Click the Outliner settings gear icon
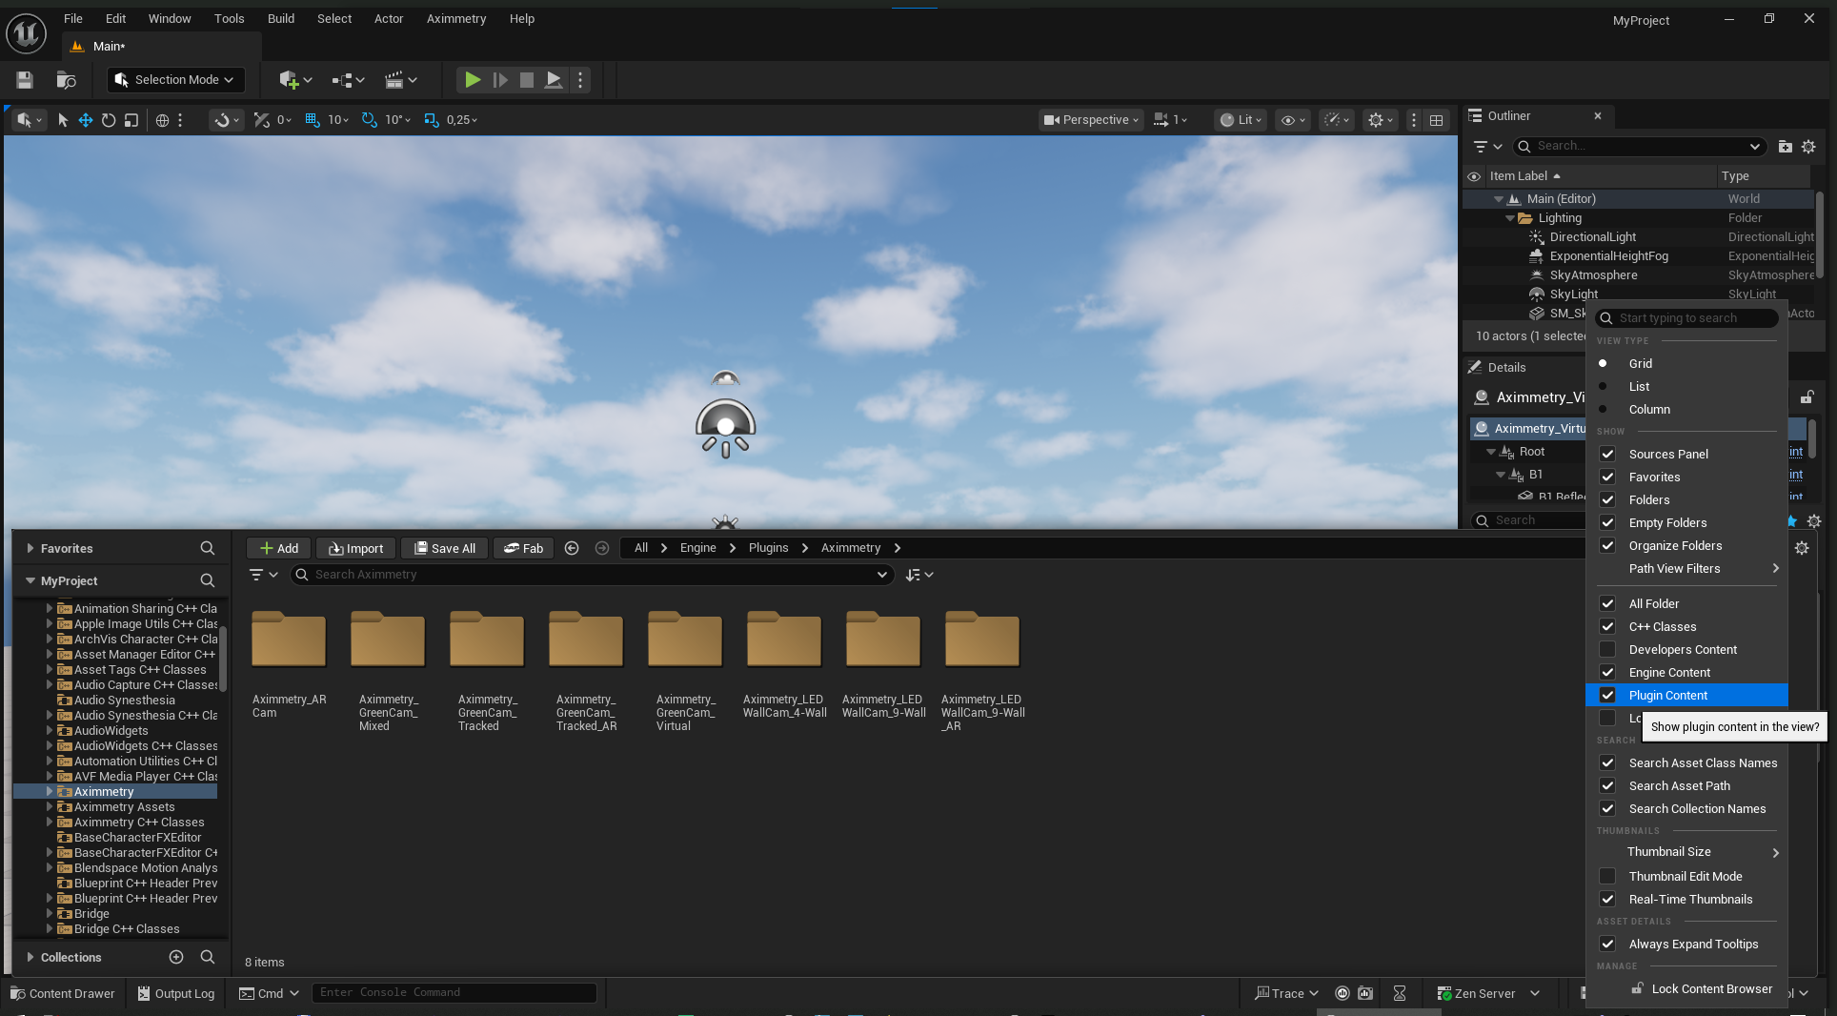The height and width of the screenshot is (1016, 1837). pyautogui.click(x=1808, y=147)
